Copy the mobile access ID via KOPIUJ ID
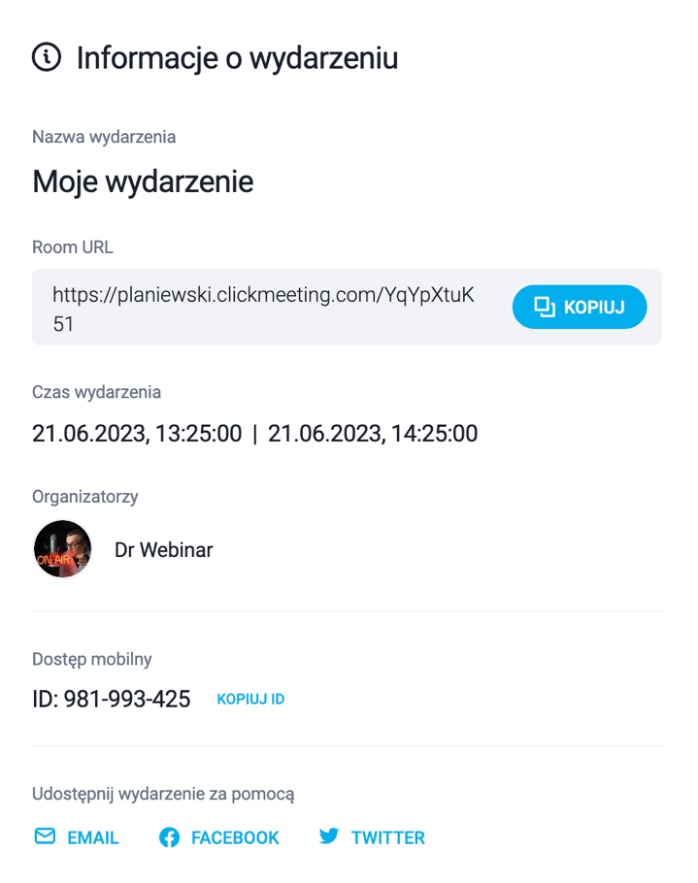Viewport: 698px width, 883px height. click(250, 699)
